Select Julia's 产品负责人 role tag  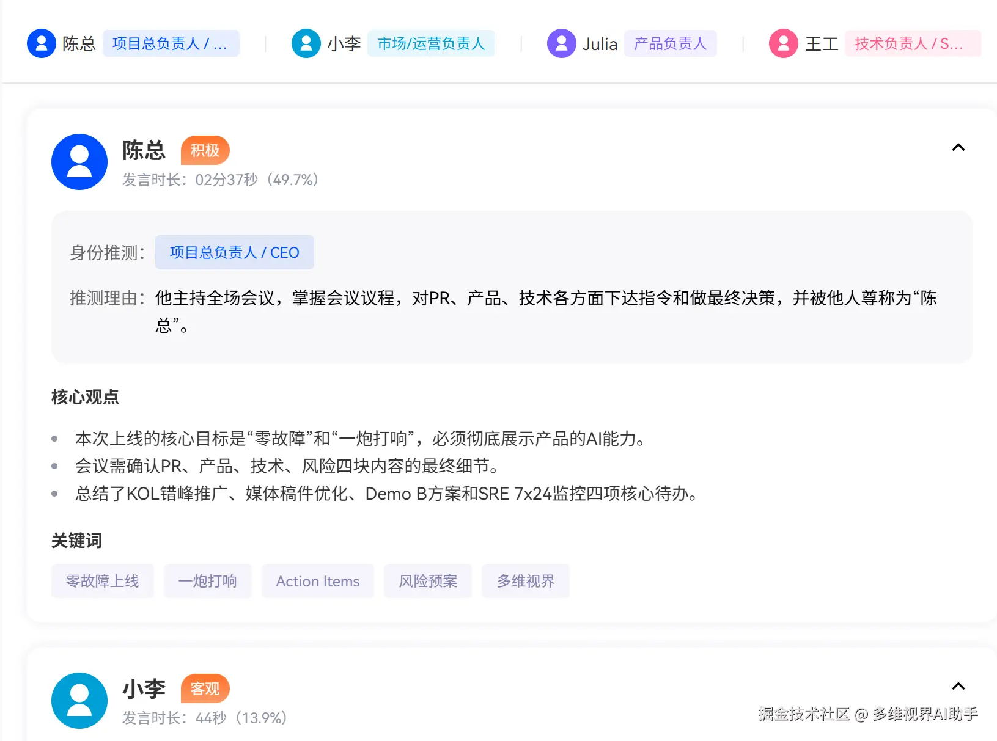pyautogui.click(x=670, y=43)
